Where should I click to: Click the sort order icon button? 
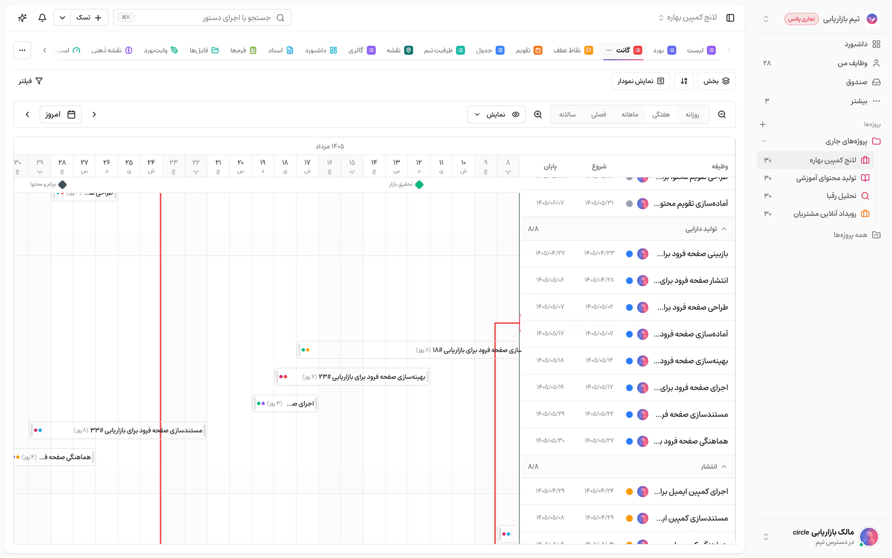(684, 81)
